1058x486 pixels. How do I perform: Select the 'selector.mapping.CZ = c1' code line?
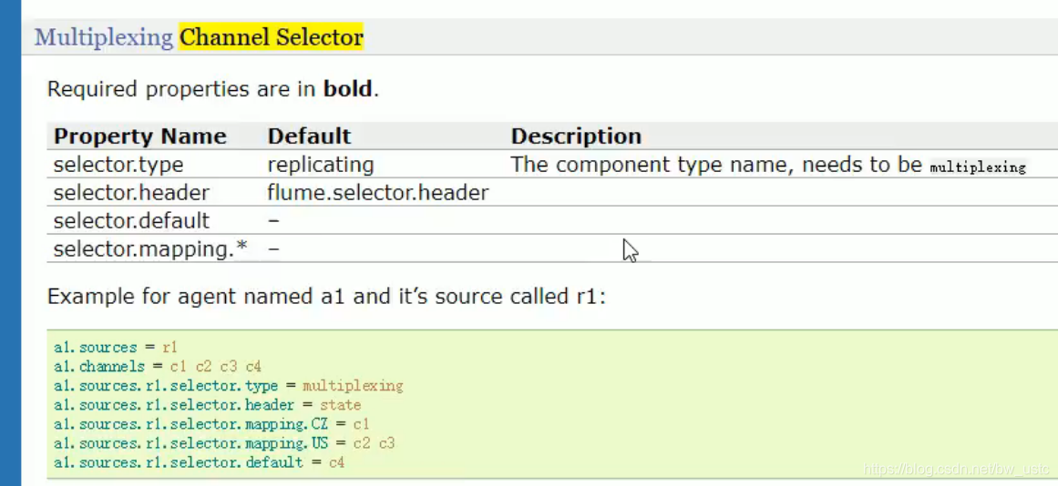tap(211, 424)
